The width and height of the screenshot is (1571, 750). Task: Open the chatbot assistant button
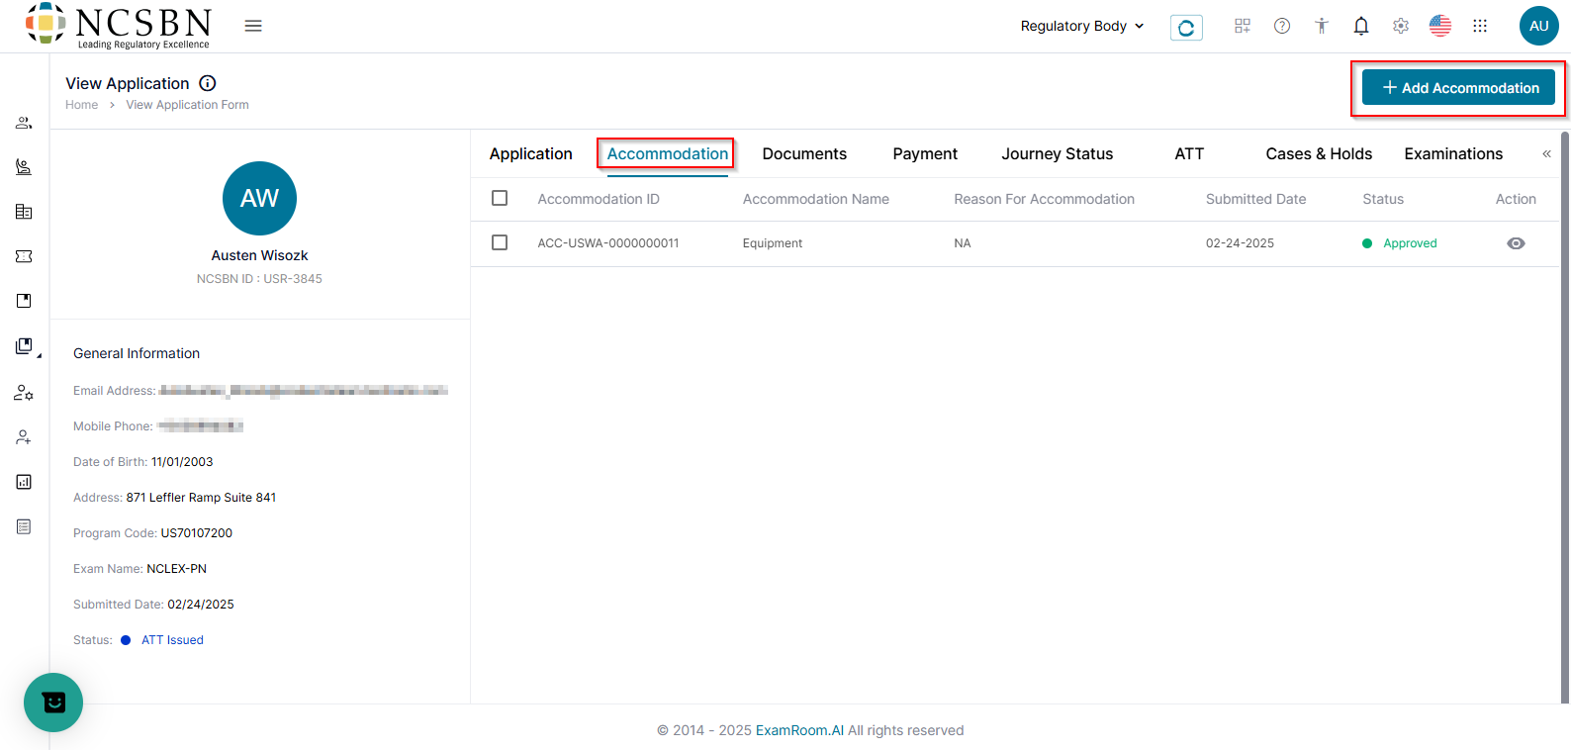point(53,703)
